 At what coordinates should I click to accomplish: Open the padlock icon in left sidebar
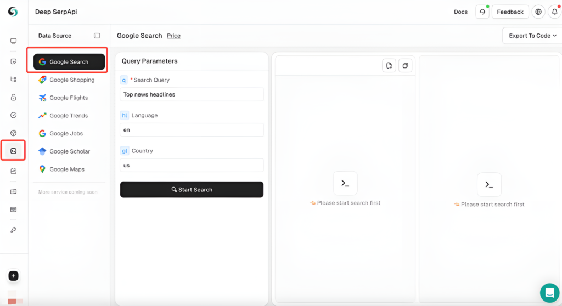[13, 97]
